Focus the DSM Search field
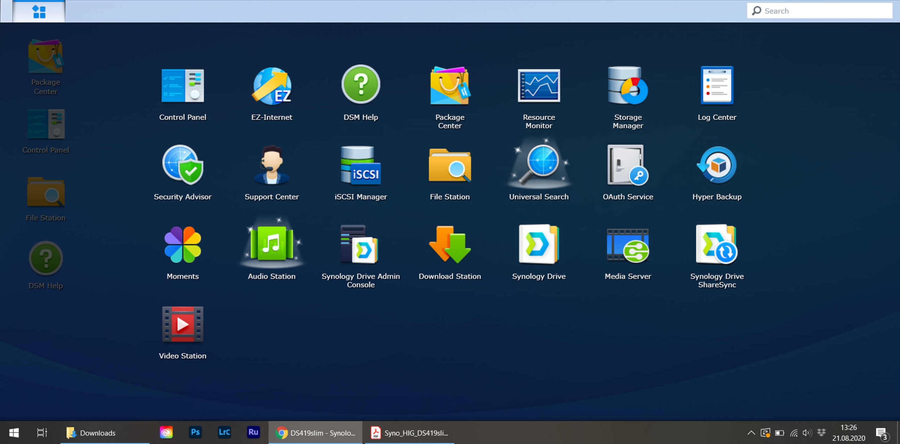The image size is (900, 444). pyautogui.click(x=819, y=11)
